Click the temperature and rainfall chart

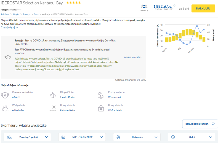(x=185, y=38)
